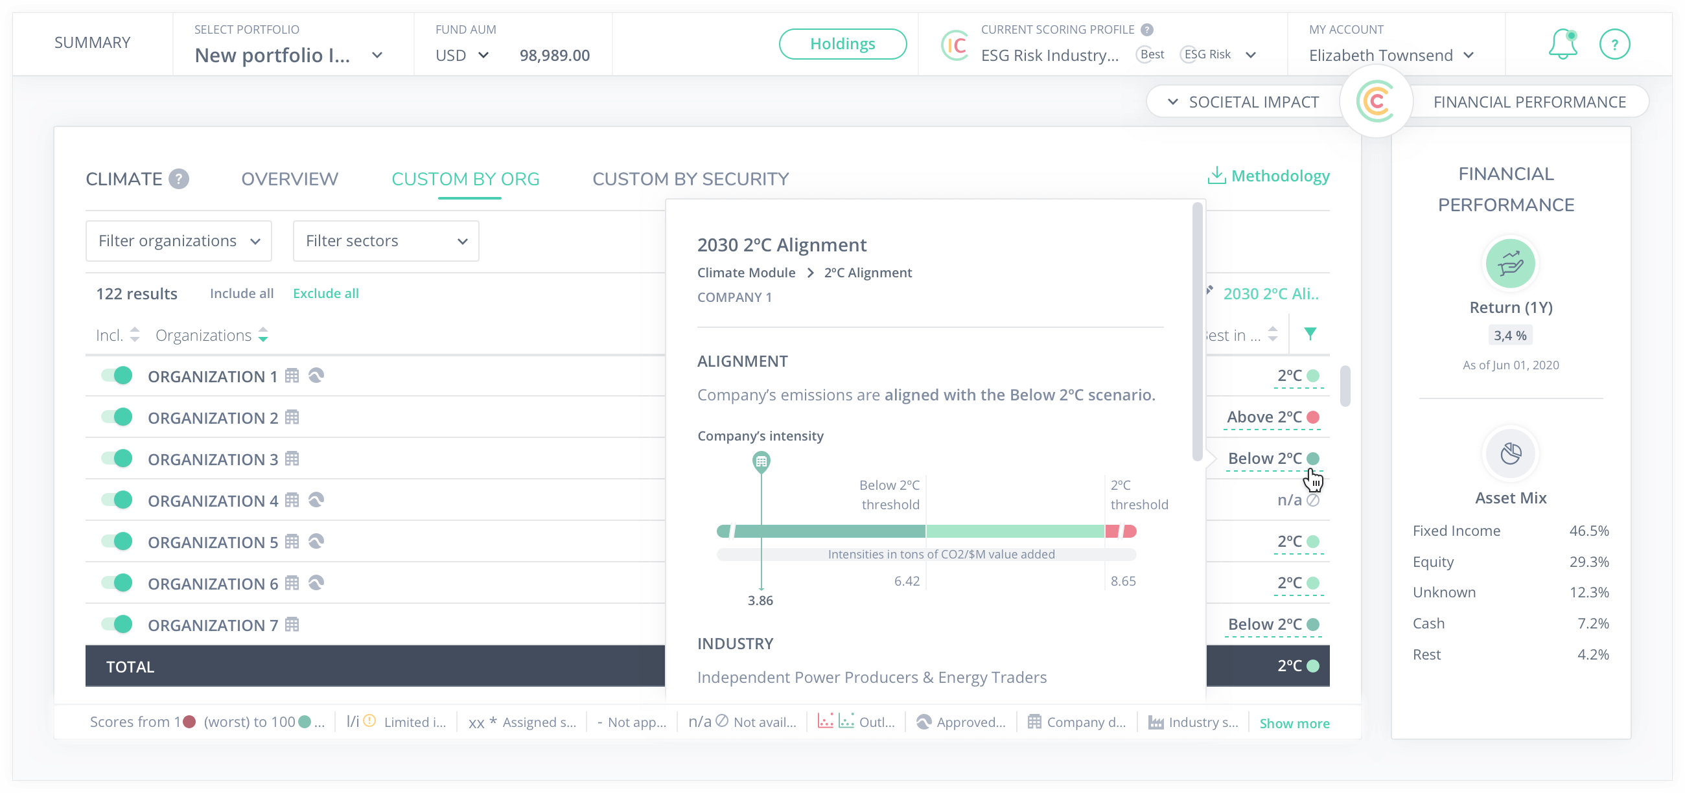Switch to the Overview tab
The image size is (1685, 793).
(x=289, y=178)
